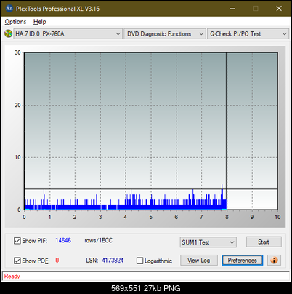Expand the DVD Diagnostic Functions dropdown
This screenshot has width=292, height=294.
pos(165,34)
